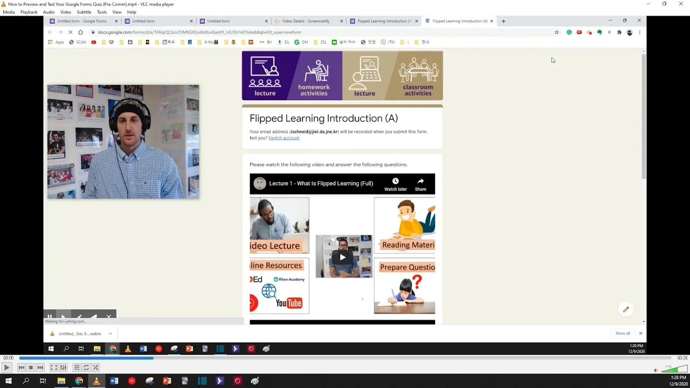Adjust the VLC volume slider
Viewport: 690px width, 388px height.
pos(674,370)
